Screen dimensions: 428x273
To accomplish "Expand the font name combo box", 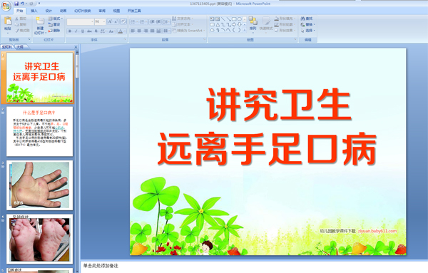I will point(80,21).
